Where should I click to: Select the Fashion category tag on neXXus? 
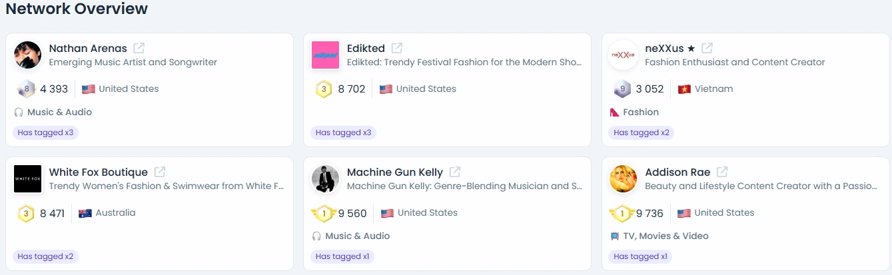(634, 112)
